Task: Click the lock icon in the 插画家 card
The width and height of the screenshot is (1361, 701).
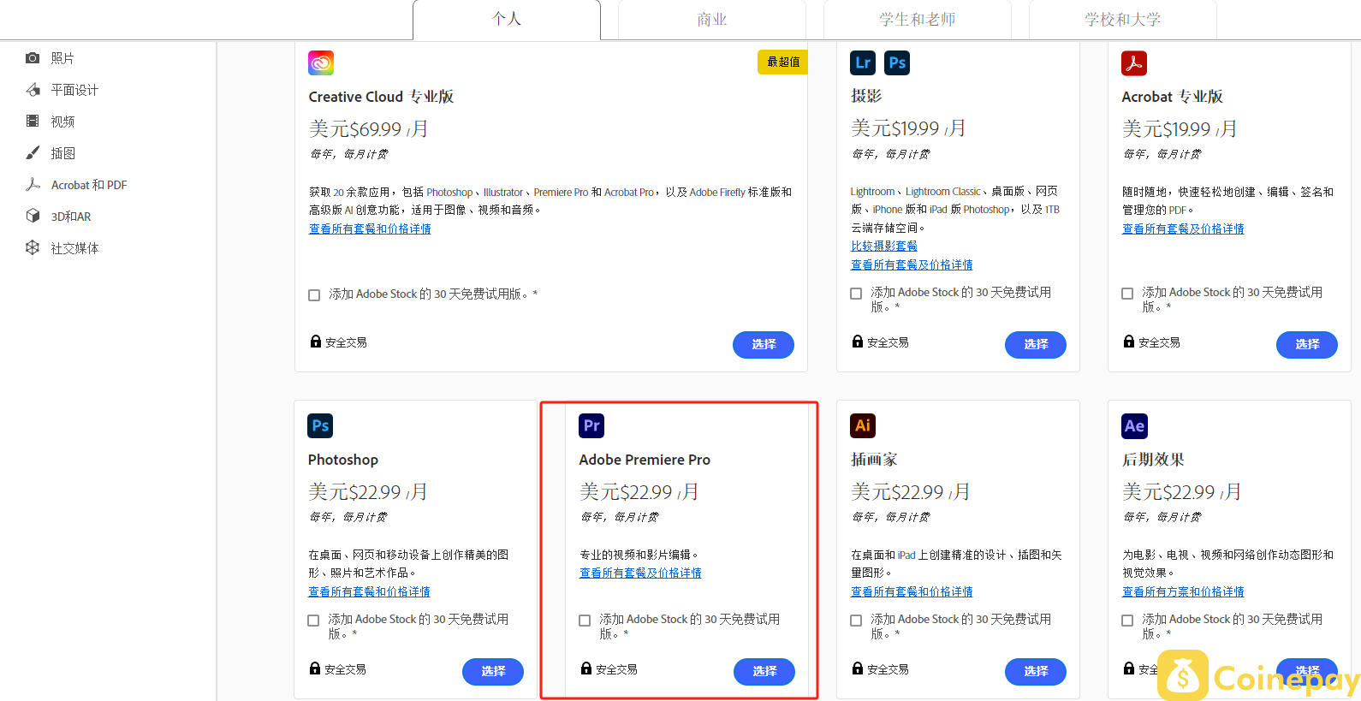Action: [x=858, y=668]
